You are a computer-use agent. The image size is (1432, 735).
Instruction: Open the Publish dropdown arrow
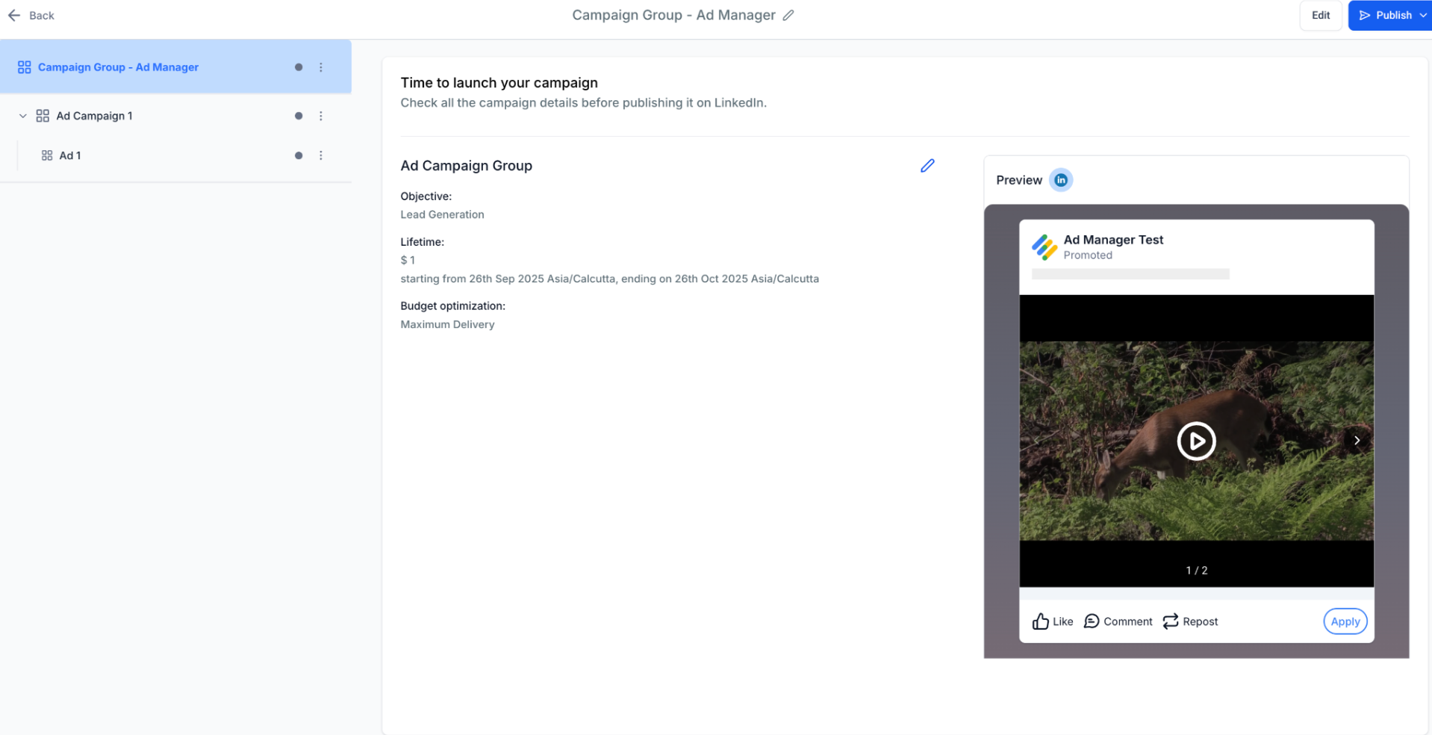point(1423,15)
